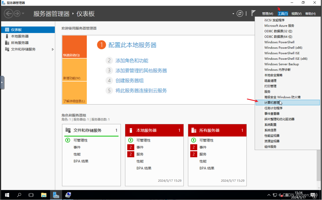Click the 所有服务器 tile header
The width and height of the screenshot is (322, 200).
(217, 130)
